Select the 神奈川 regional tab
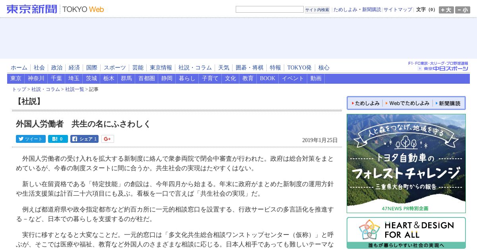477x250 pixels. (x=36, y=79)
